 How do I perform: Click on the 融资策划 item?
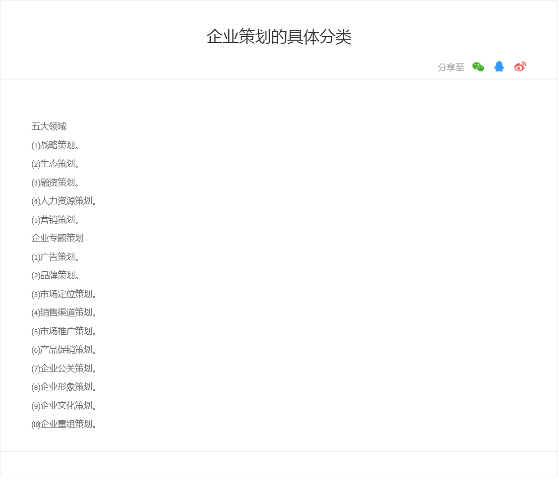pos(56,183)
